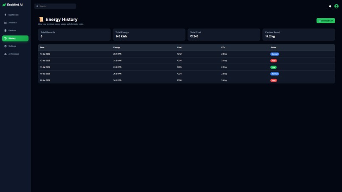Click the Total Records card

74,34
